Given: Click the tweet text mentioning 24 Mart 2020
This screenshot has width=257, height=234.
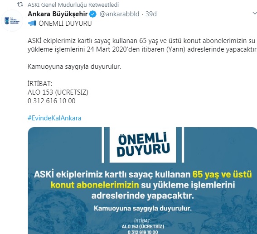Looking at the screenshot, I should coord(142,45).
